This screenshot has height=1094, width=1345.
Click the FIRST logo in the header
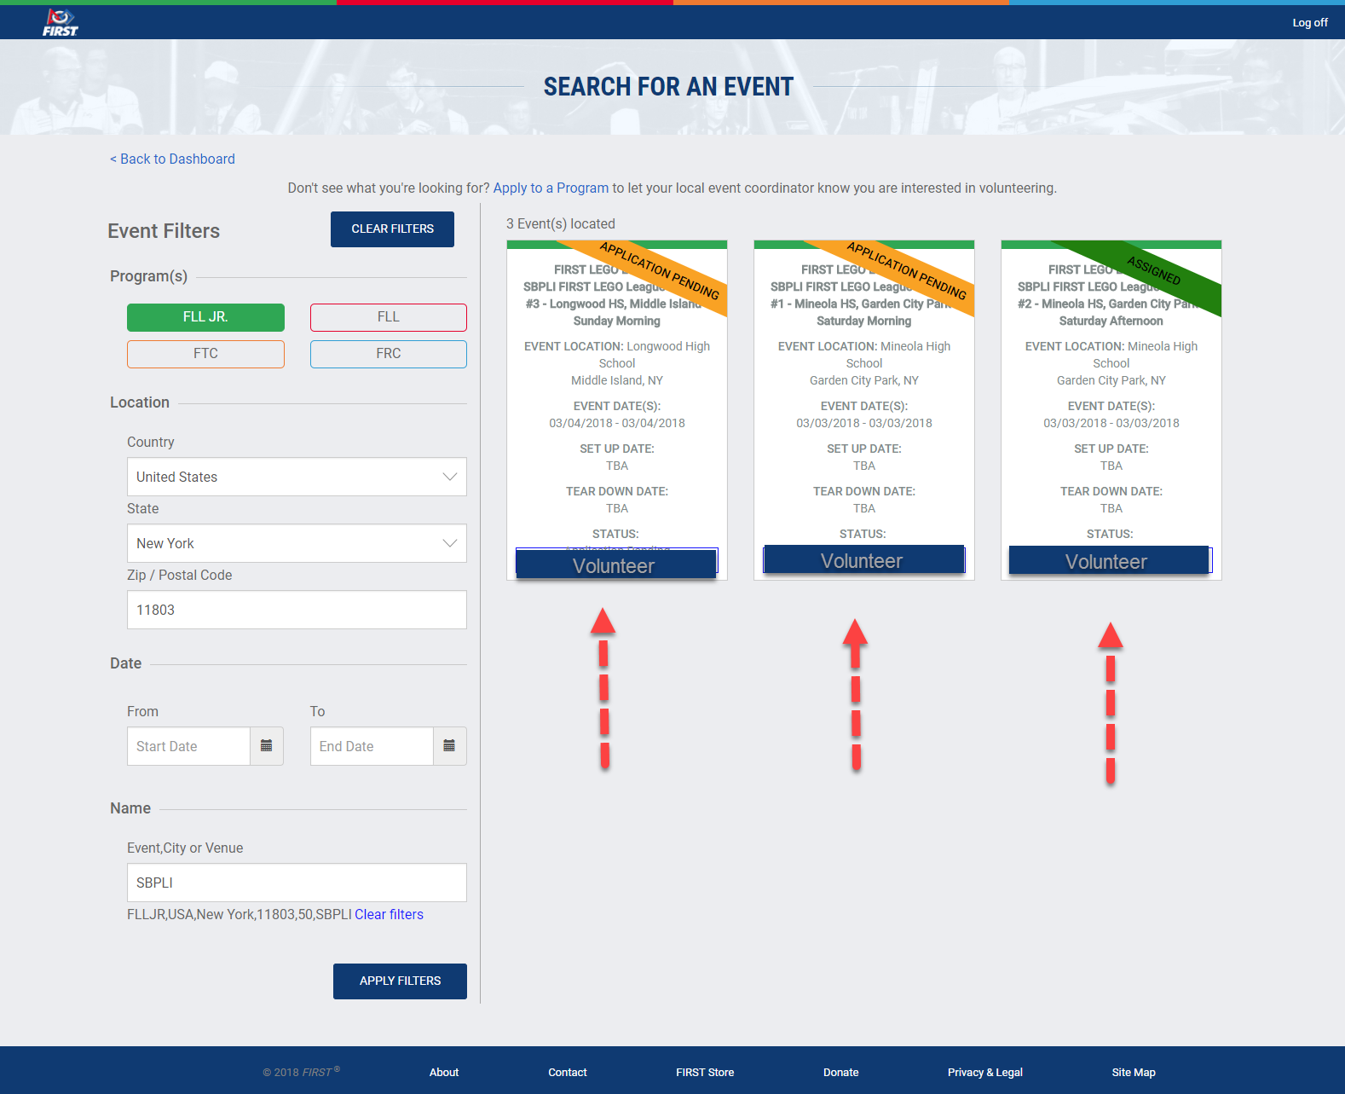coord(61,23)
